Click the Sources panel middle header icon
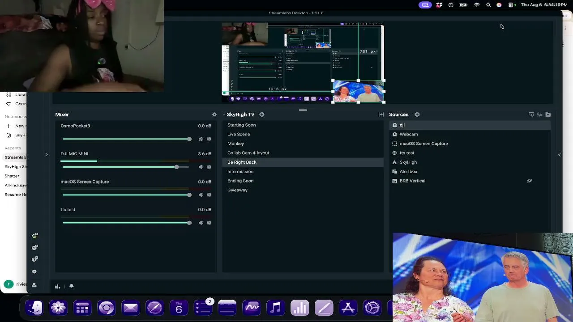 point(540,114)
